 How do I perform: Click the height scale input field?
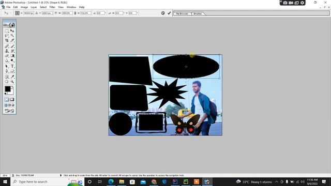85,13
